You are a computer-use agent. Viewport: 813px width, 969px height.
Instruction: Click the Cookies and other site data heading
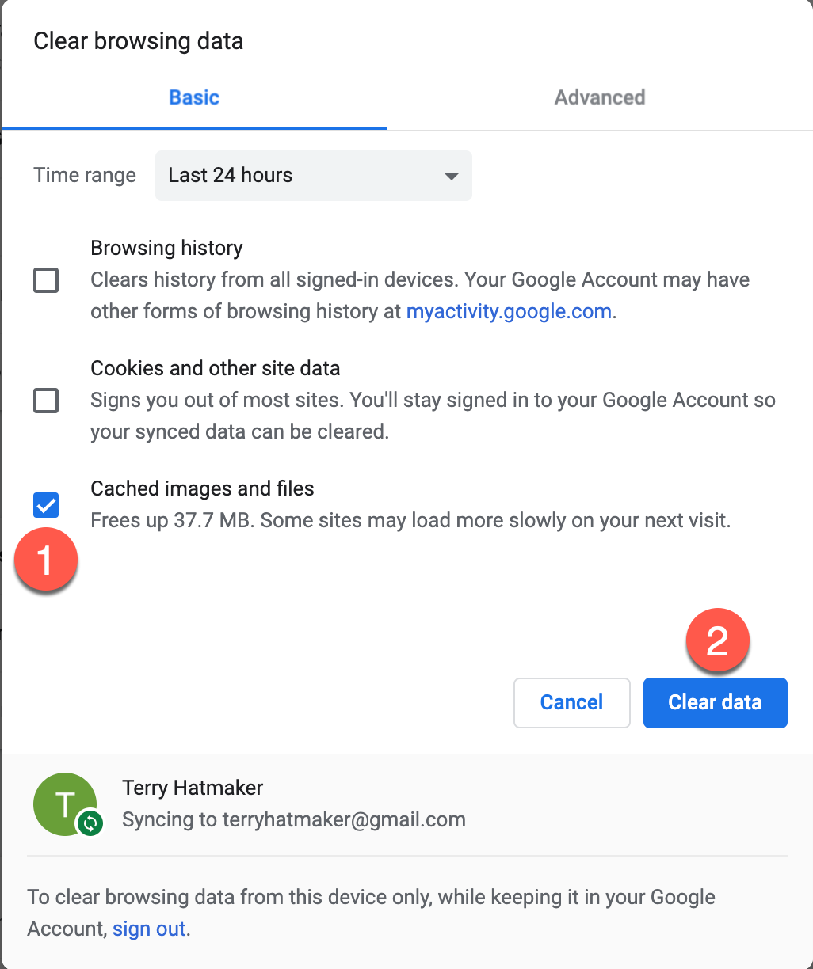pos(215,368)
